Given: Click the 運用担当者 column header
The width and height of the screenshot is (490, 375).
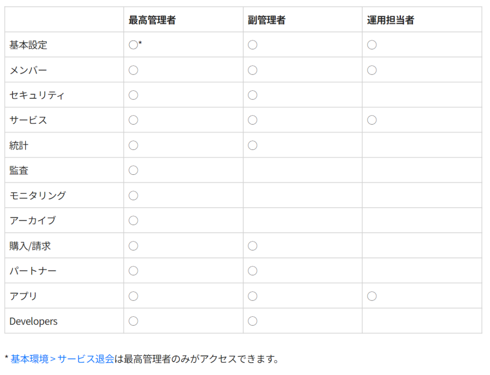Looking at the screenshot, I should pos(390,20).
